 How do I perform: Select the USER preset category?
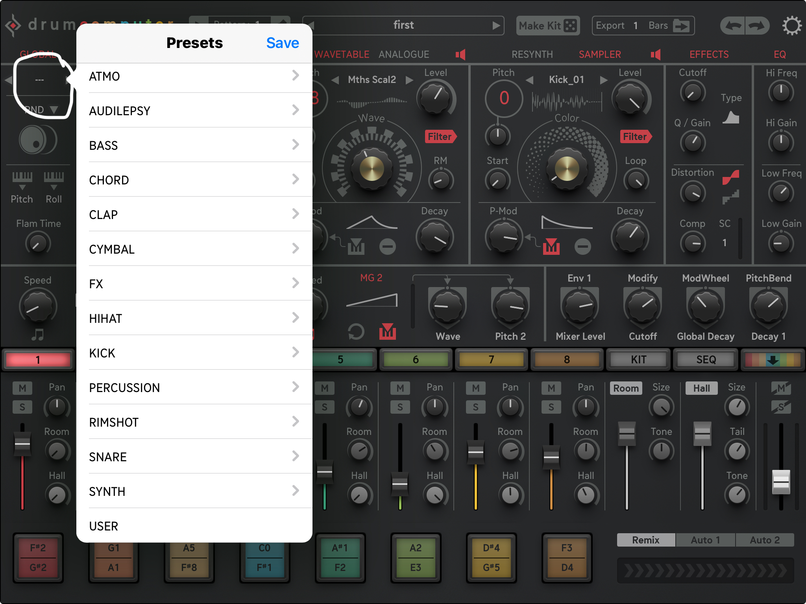click(194, 526)
